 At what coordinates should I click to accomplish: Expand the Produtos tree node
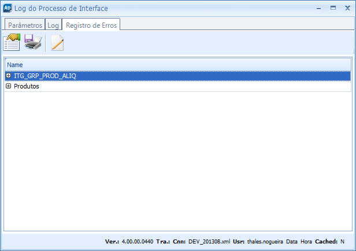(x=9, y=86)
